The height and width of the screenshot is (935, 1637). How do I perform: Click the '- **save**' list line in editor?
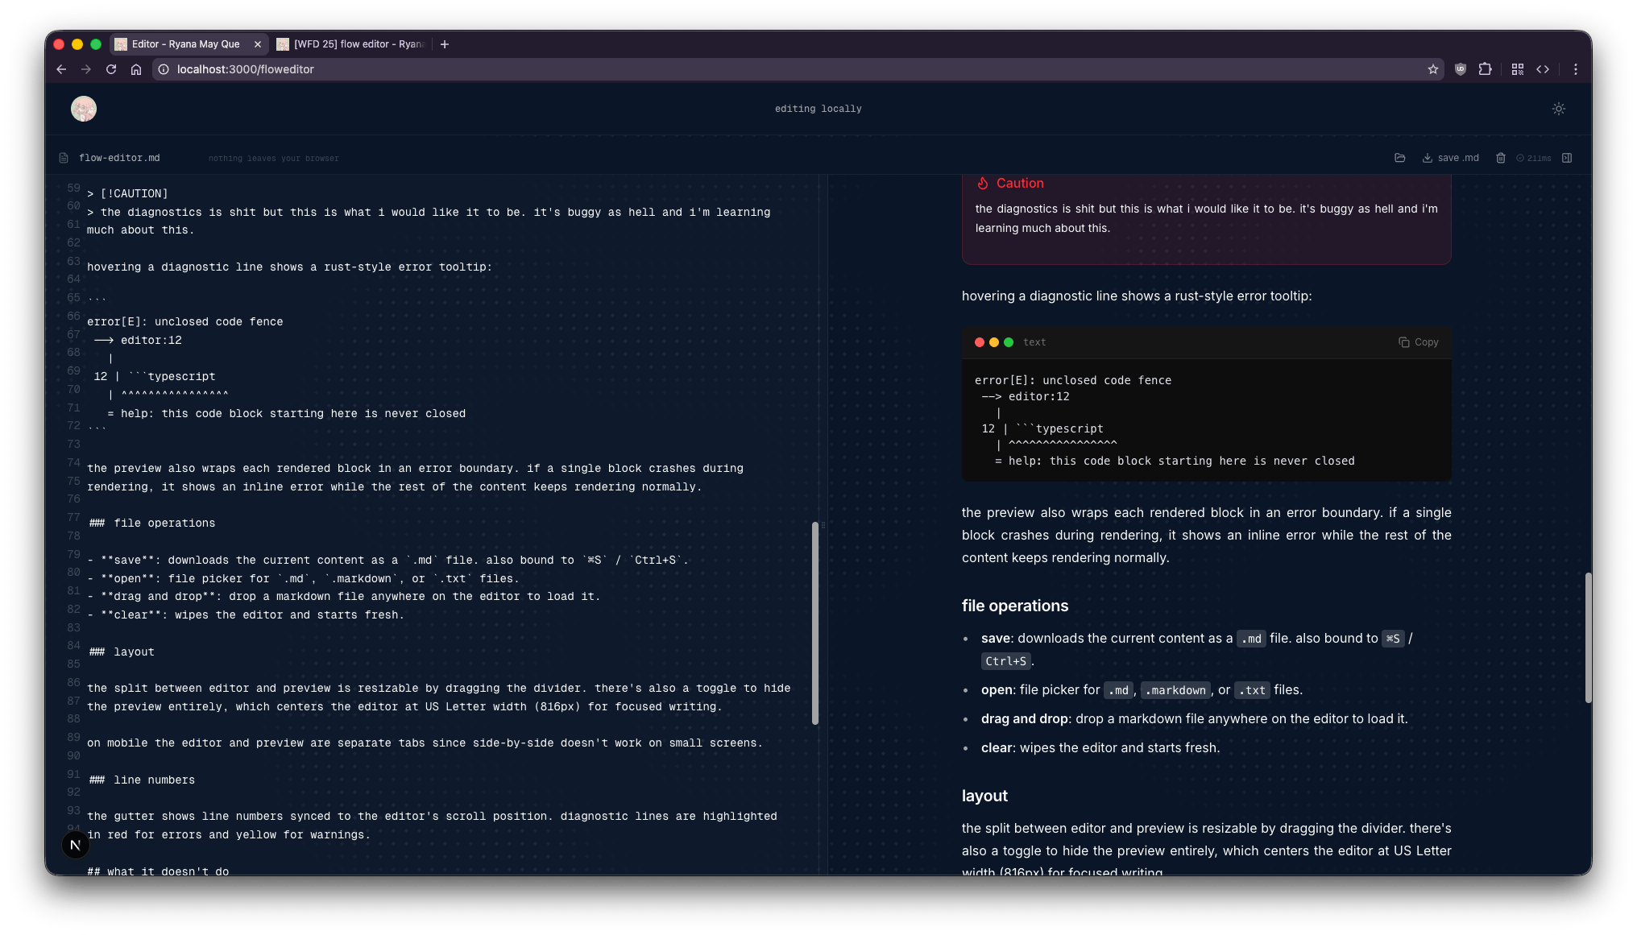tap(387, 561)
